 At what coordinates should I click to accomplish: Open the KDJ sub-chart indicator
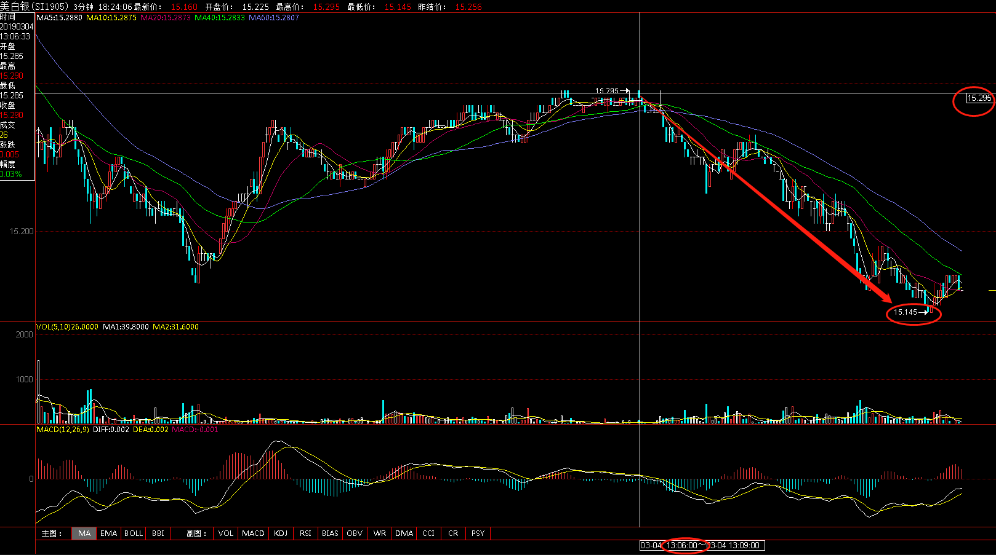[281, 533]
